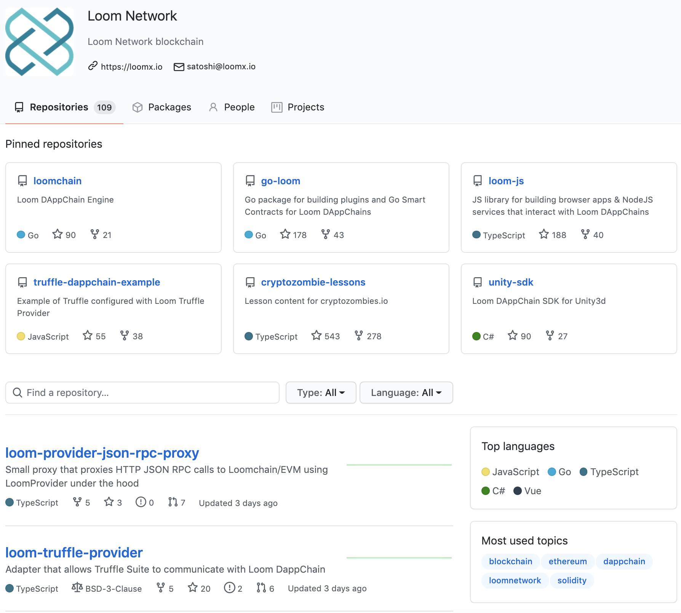Click the mail envelope icon
681x613 pixels.
pos(179,67)
